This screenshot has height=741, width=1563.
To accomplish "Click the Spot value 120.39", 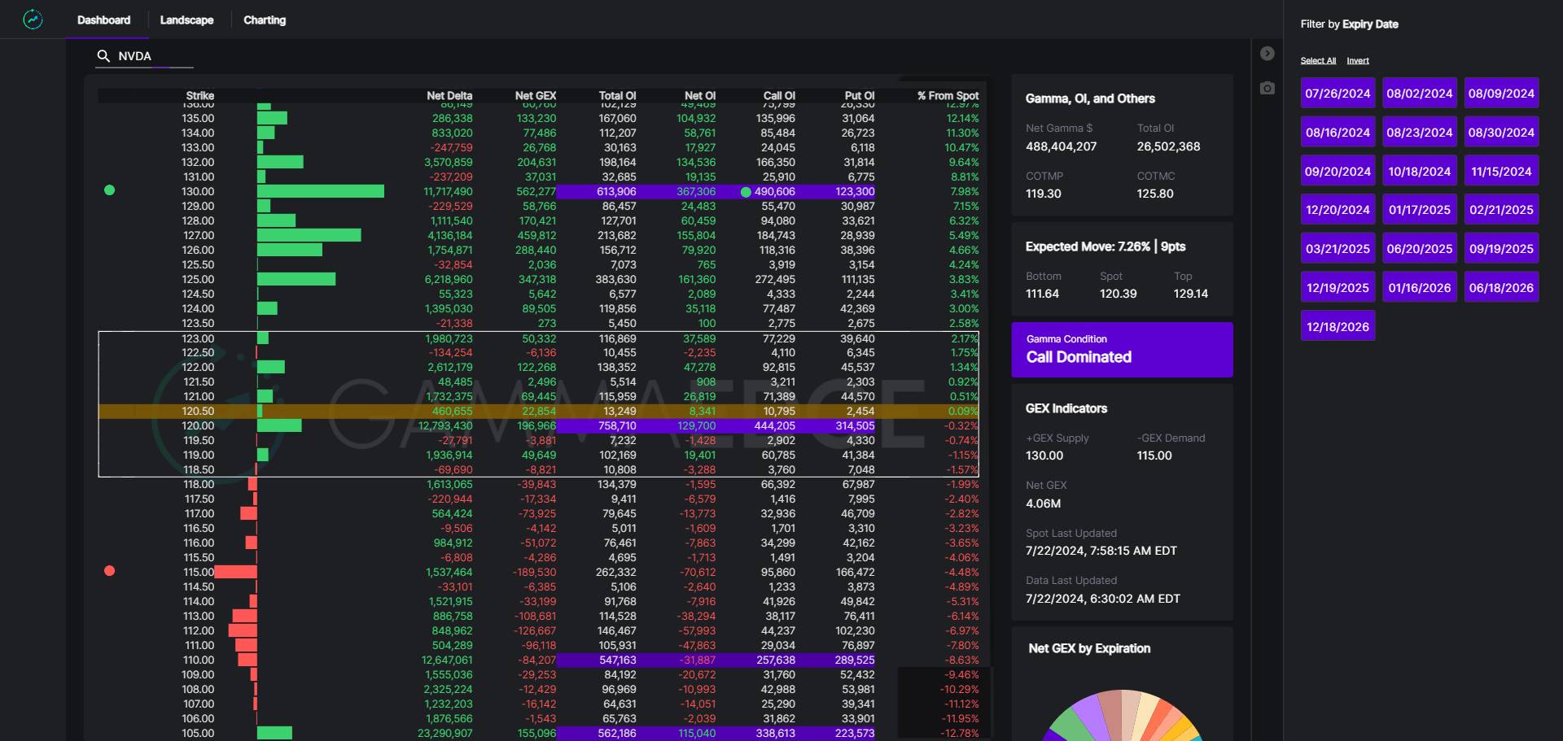I will tap(1118, 294).
